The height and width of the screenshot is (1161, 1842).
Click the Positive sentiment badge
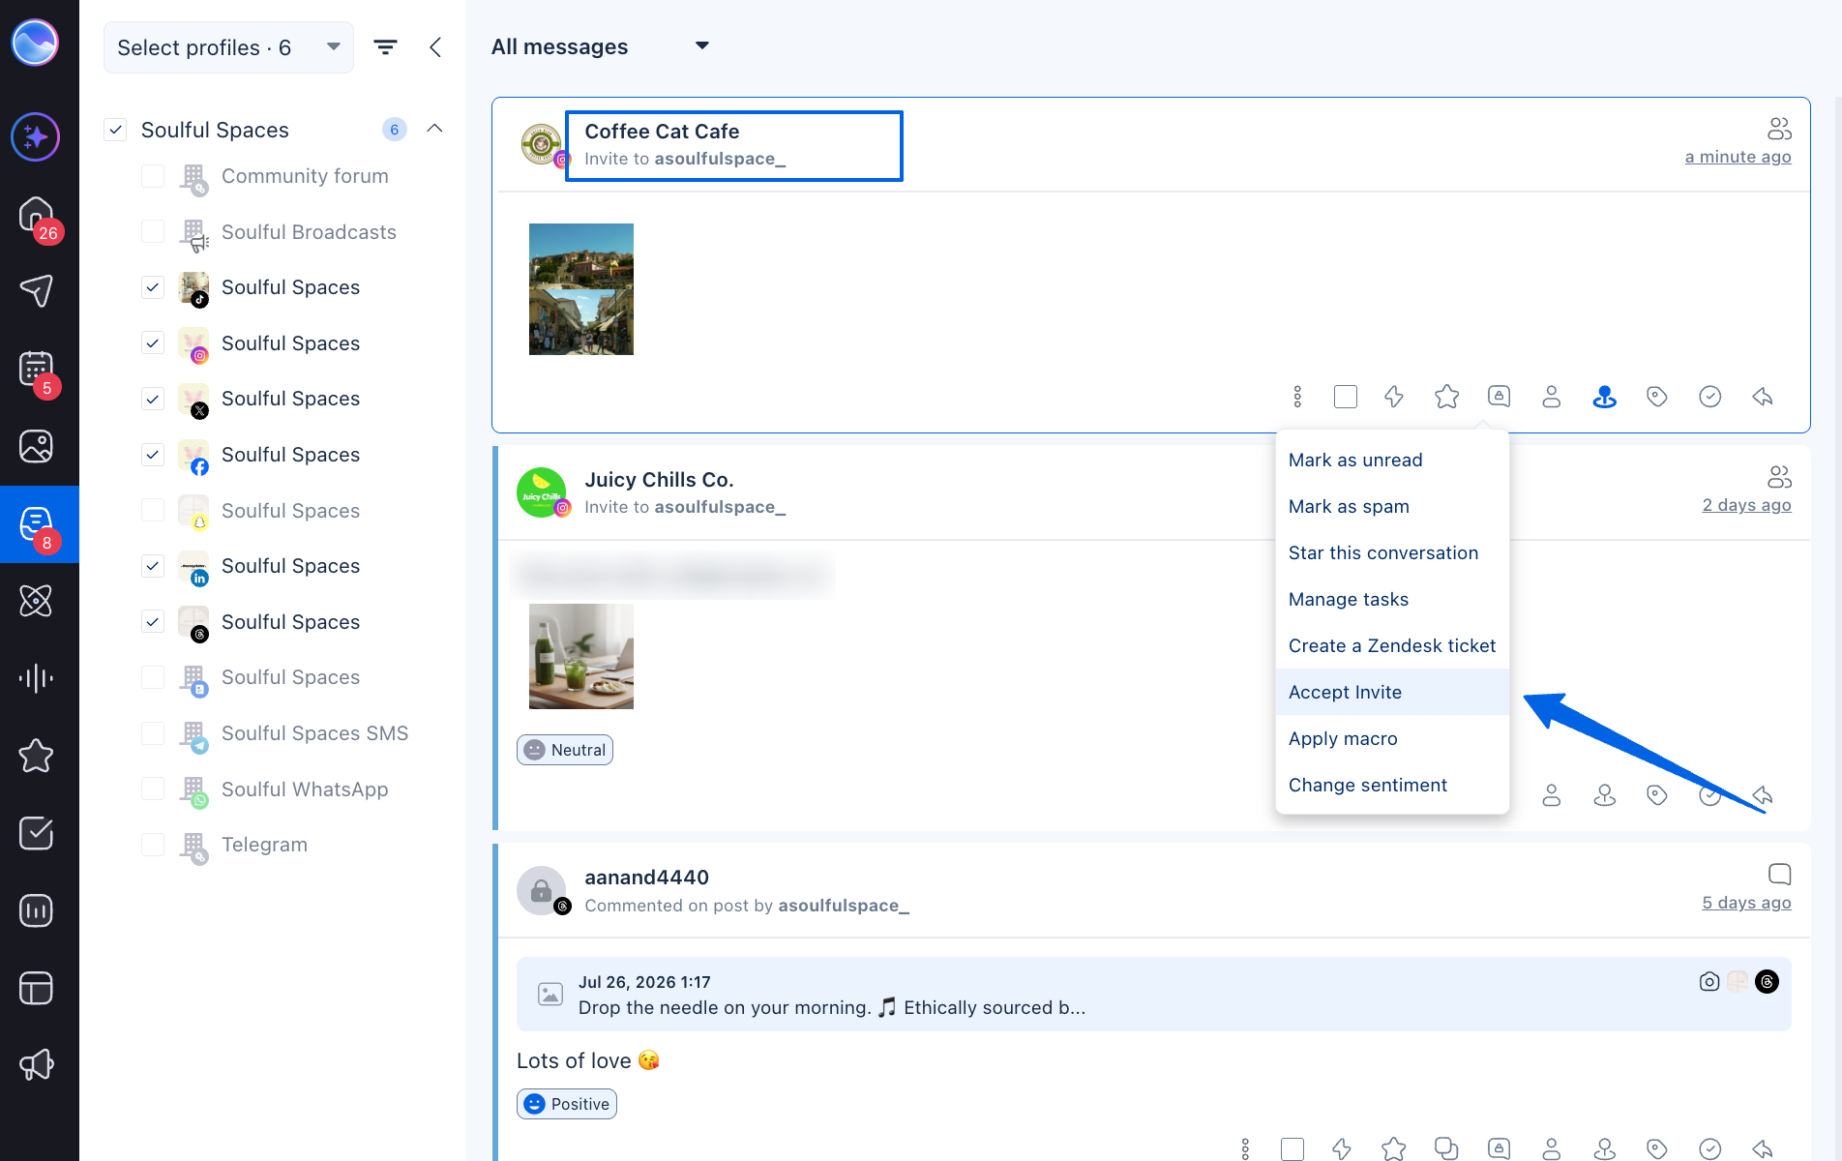567,1104
